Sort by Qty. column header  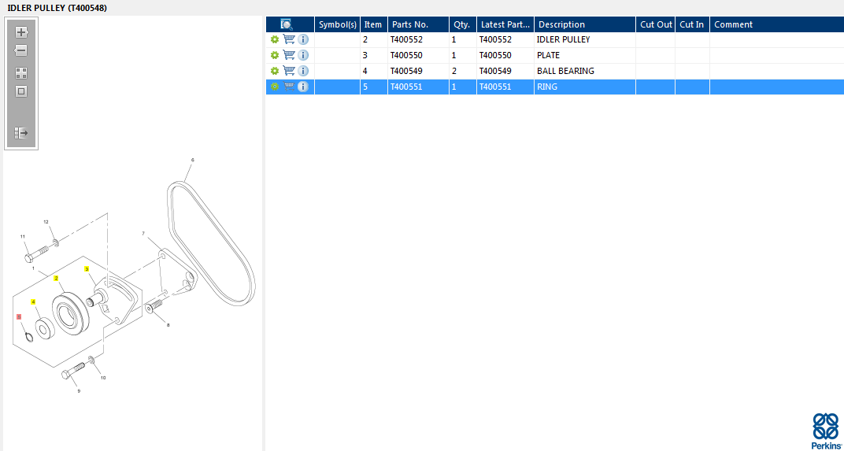(462, 24)
